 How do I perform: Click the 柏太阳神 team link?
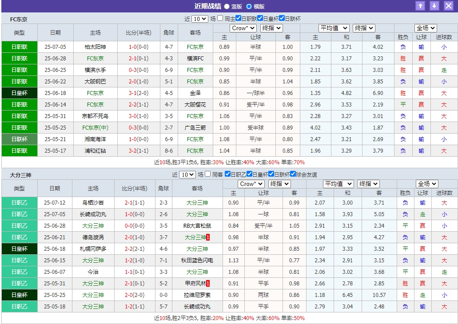[x=95, y=47]
